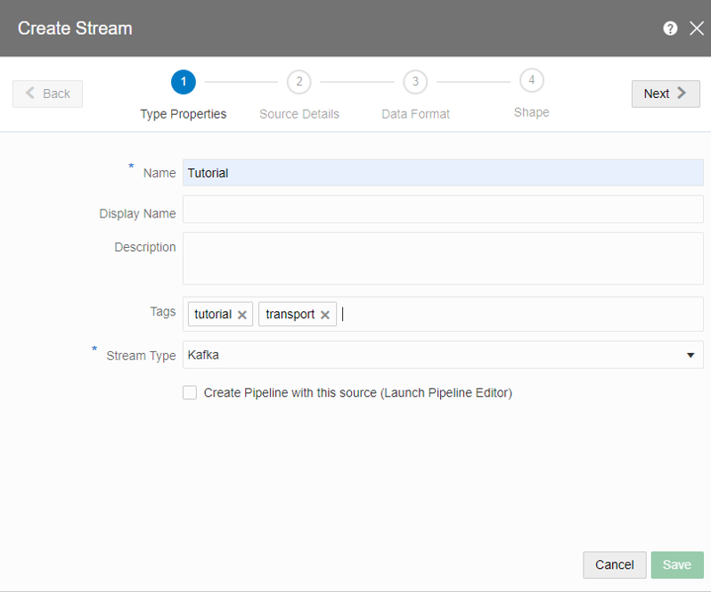Expand the Stream Type dropdown arrow
711x592 pixels.
coord(690,355)
